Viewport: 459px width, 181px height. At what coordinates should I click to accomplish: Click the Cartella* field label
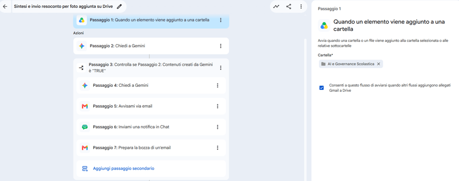pos(326,55)
